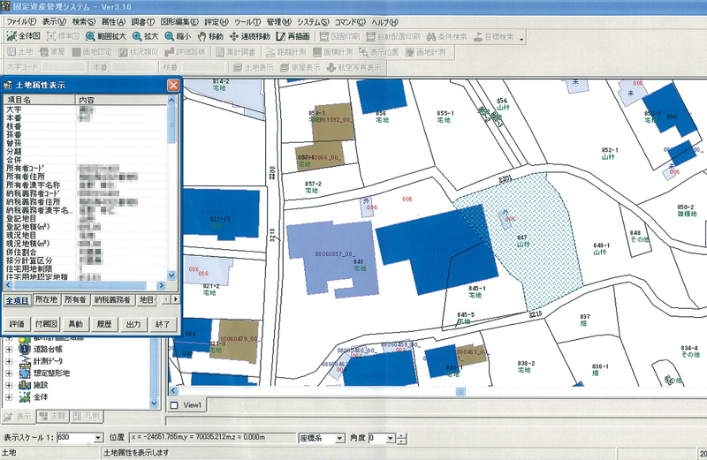Select the 距離計測 distance measure tool
The height and width of the screenshot is (460, 707).
pos(286,52)
